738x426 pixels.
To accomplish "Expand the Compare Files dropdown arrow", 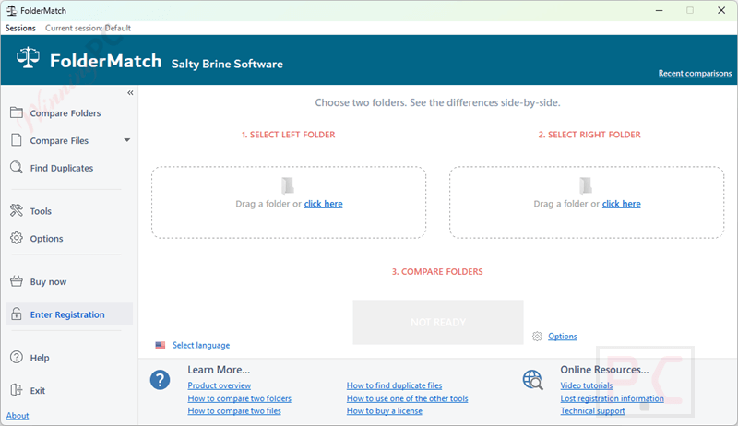I will pos(127,140).
